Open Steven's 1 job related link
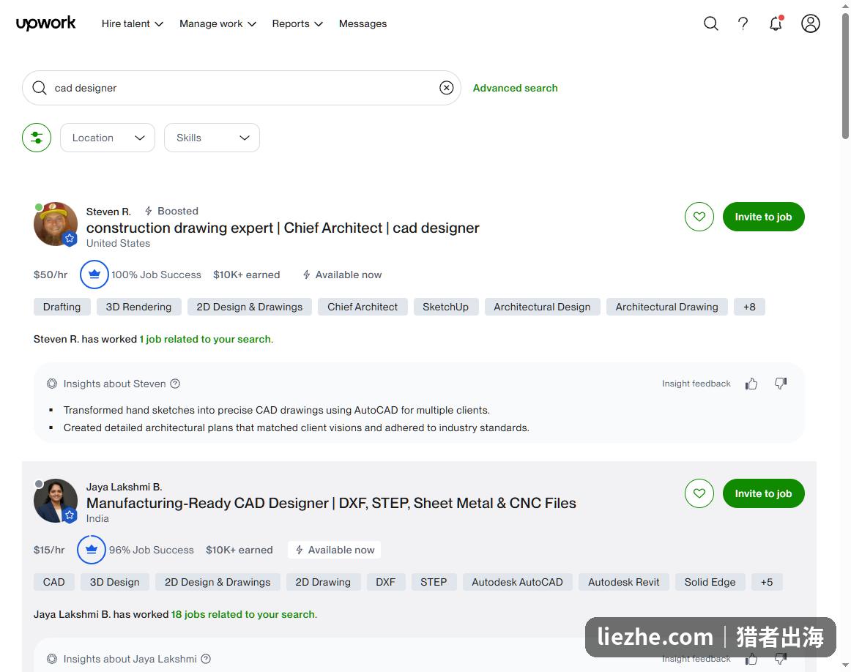The width and height of the screenshot is (851, 672). pyautogui.click(x=206, y=339)
